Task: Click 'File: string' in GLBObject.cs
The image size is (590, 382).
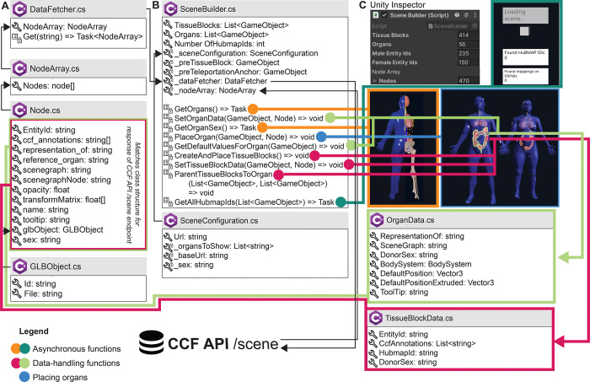Action: coord(43,293)
